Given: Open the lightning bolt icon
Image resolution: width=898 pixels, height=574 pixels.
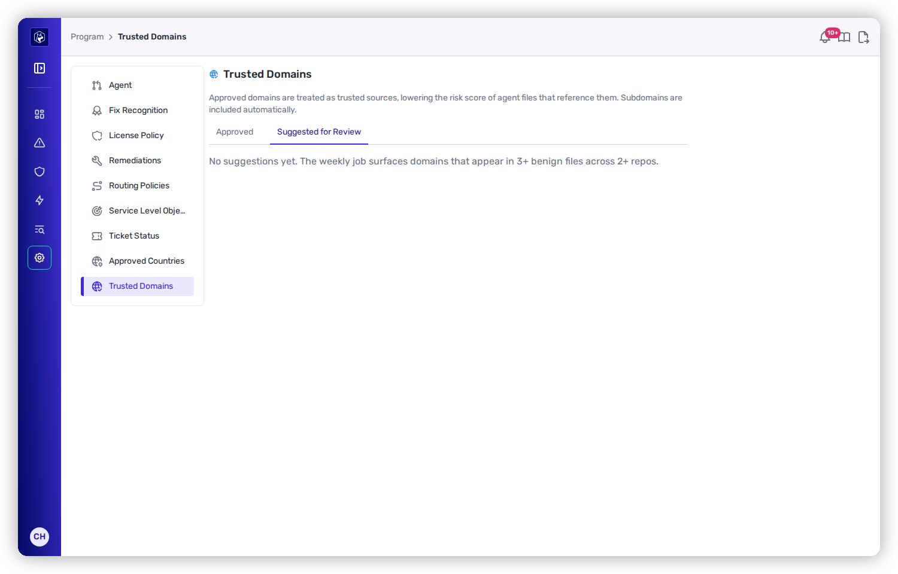Looking at the screenshot, I should point(40,200).
